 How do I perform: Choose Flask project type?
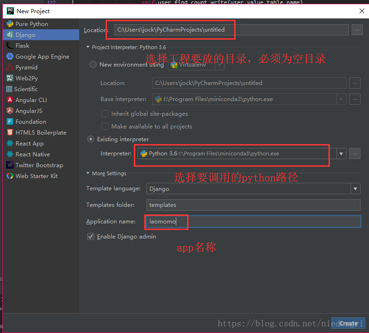coord(41,45)
